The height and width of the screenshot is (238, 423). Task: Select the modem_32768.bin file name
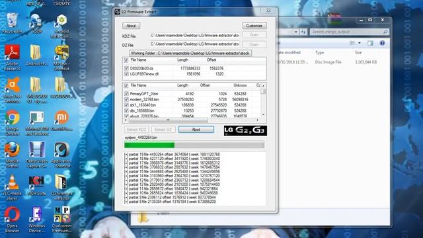(x=144, y=99)
